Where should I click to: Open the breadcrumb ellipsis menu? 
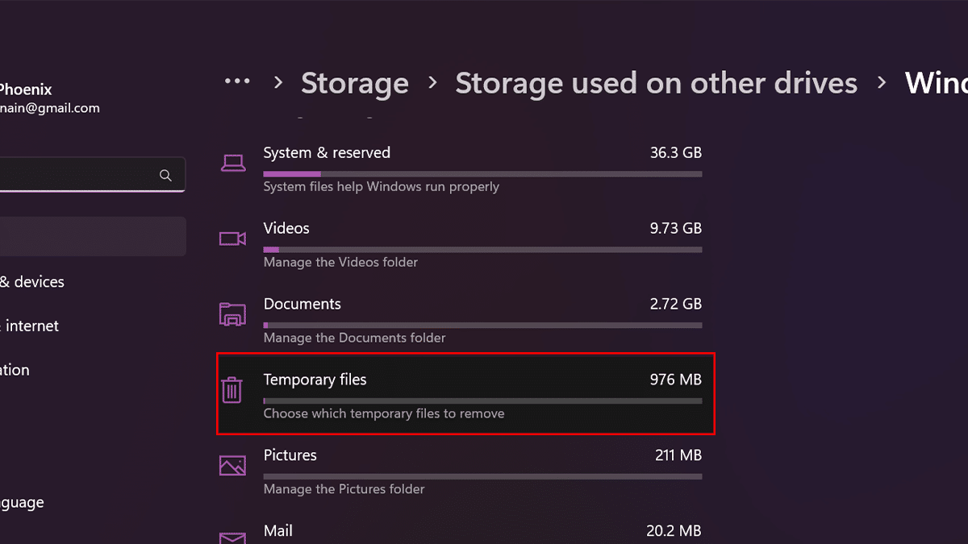click(237, 82)
